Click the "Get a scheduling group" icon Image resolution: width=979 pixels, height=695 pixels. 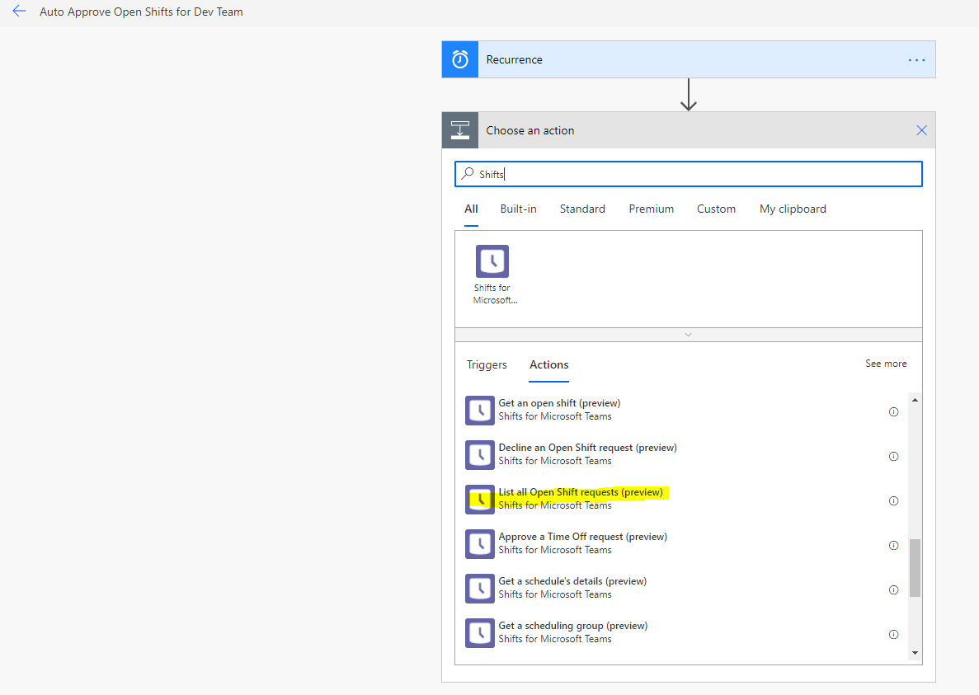(479, 633)
